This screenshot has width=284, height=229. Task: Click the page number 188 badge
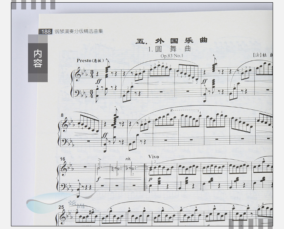[45, 31]
